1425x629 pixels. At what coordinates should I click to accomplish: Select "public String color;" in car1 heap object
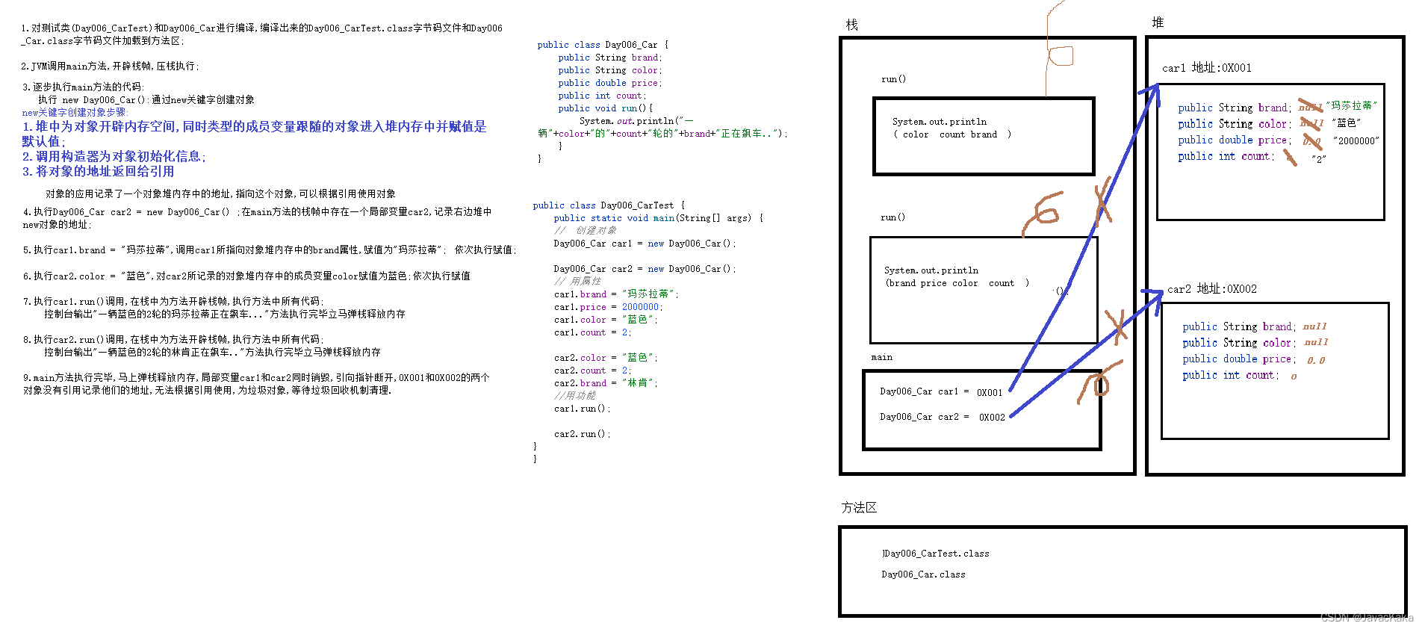(x=1235, y=124)
